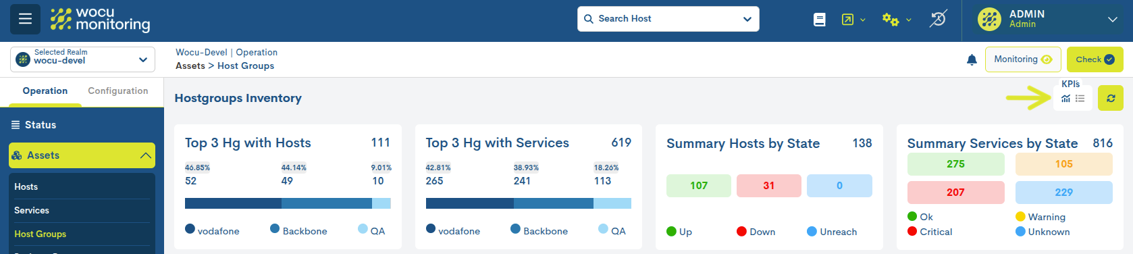Open the hamburger main menu

[25, 19]
